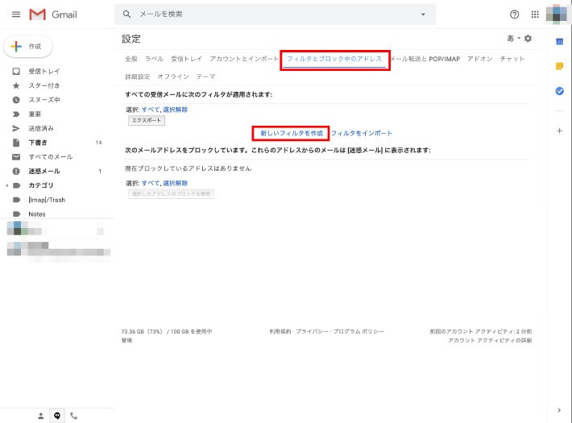Open the Google apps grid icon
Viewport: 572px width, 423px height.
point(535,15)
